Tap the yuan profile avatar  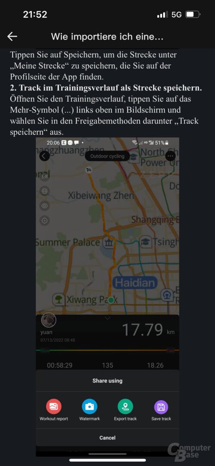click(x=49, y=320)
